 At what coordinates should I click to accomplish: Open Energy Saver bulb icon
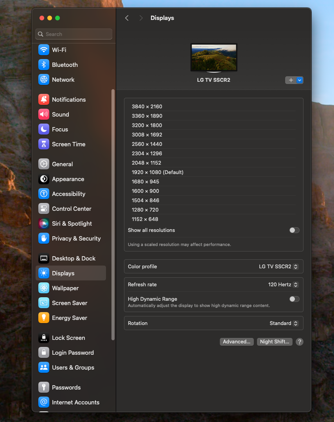(43, 318)
